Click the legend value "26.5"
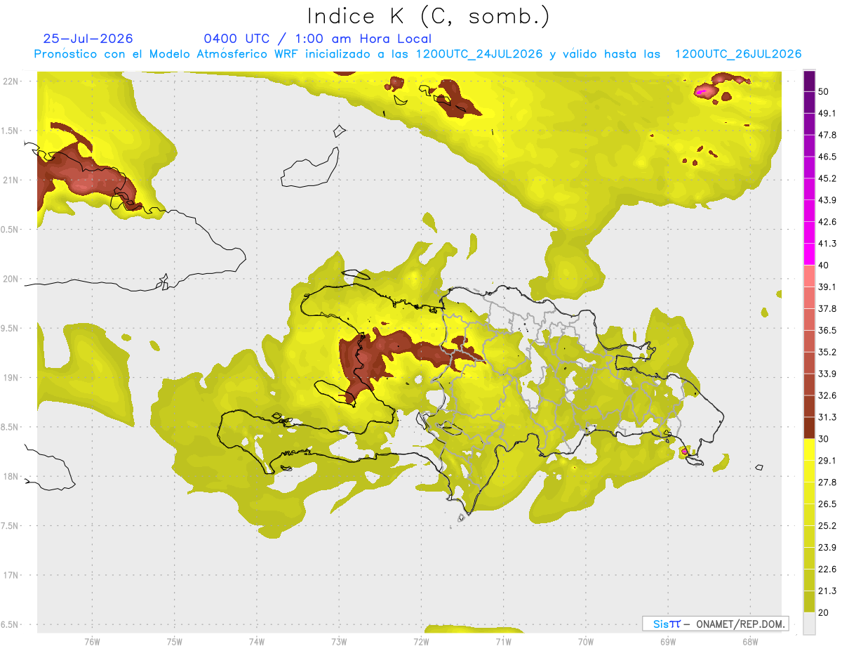The image size is (842, 651). (828, 504)
